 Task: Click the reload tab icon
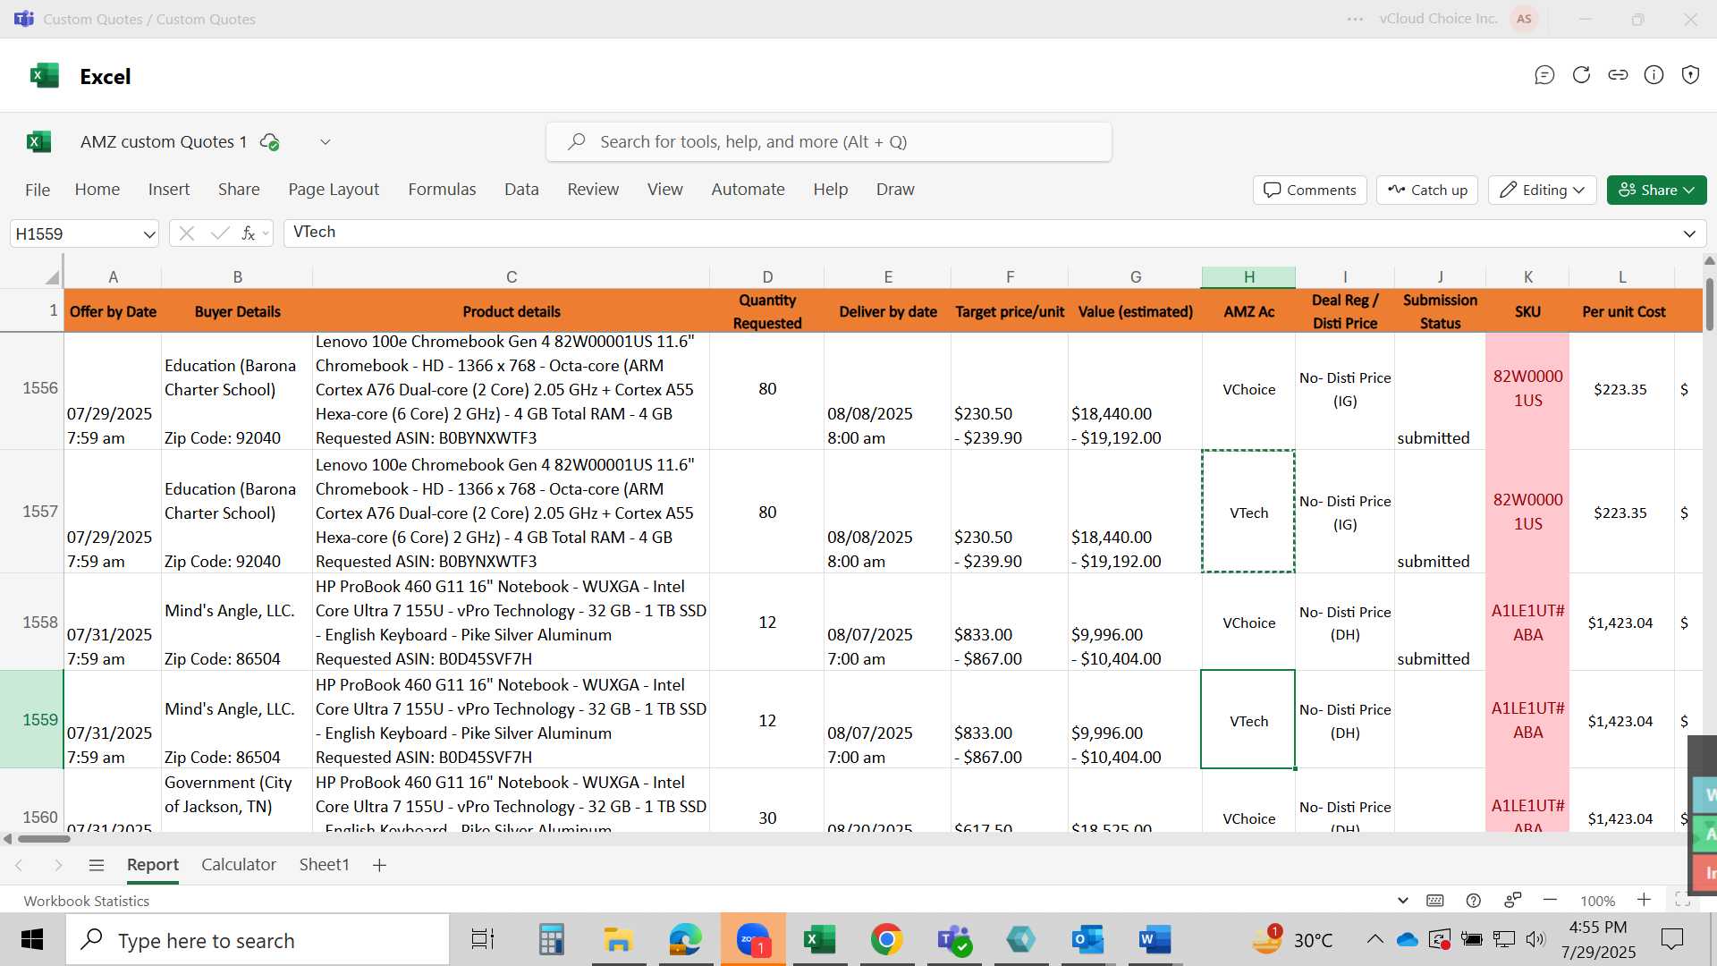point(1581,75)
